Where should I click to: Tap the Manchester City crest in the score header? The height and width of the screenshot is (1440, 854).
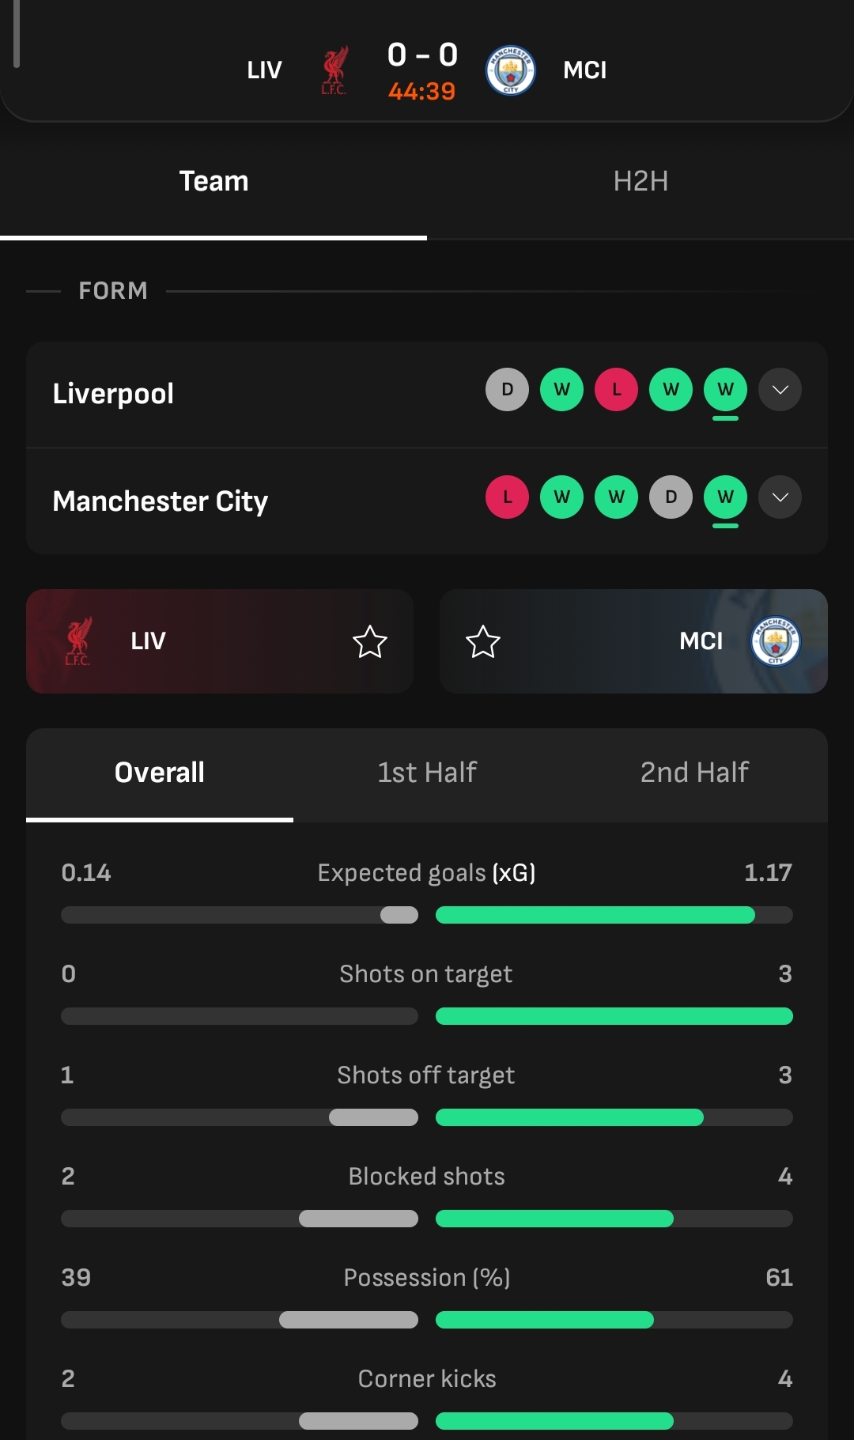(x=510, y=70)
